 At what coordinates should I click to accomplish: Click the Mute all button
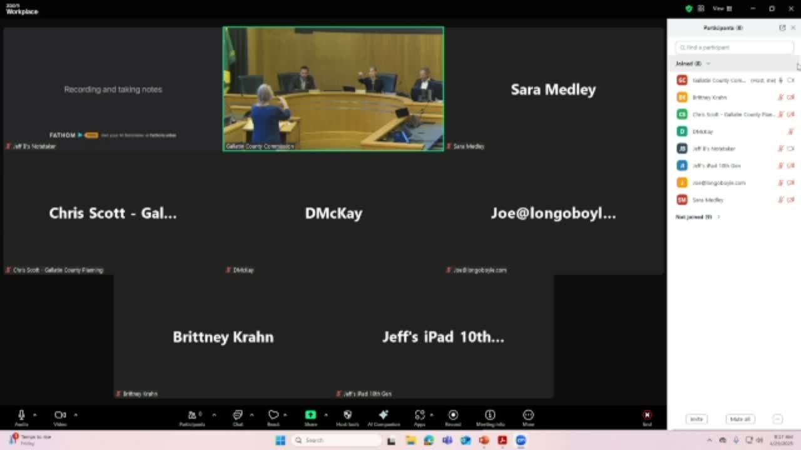click(740, 419)
